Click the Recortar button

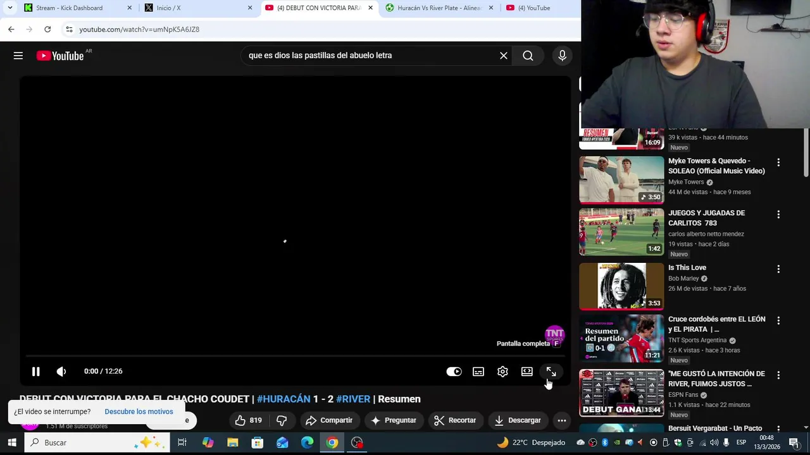pyautogui.click(x=455, y=420)
